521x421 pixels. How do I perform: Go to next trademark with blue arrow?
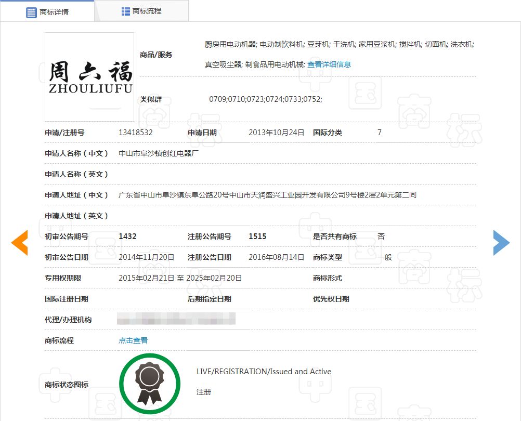point(501,243)
